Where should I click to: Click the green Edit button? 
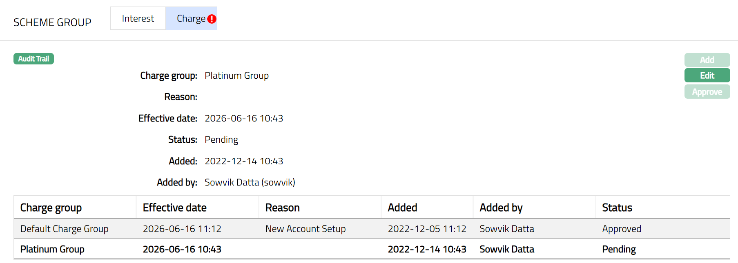point(707,75)
